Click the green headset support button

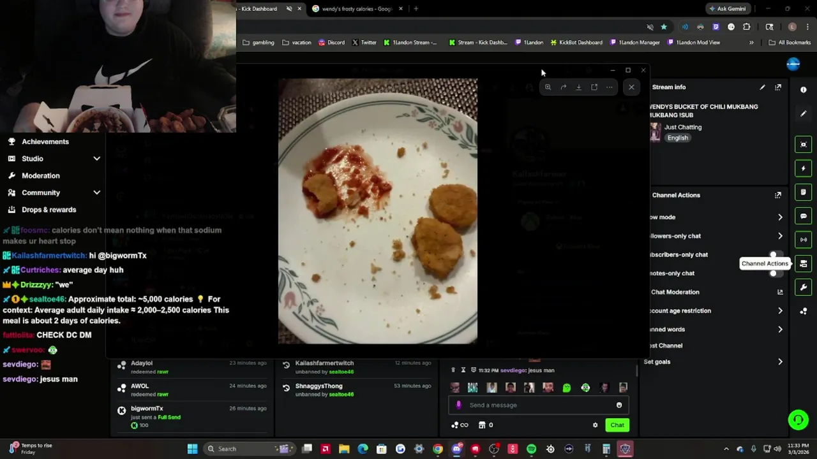pyautogui.click(x=798, y=419)
